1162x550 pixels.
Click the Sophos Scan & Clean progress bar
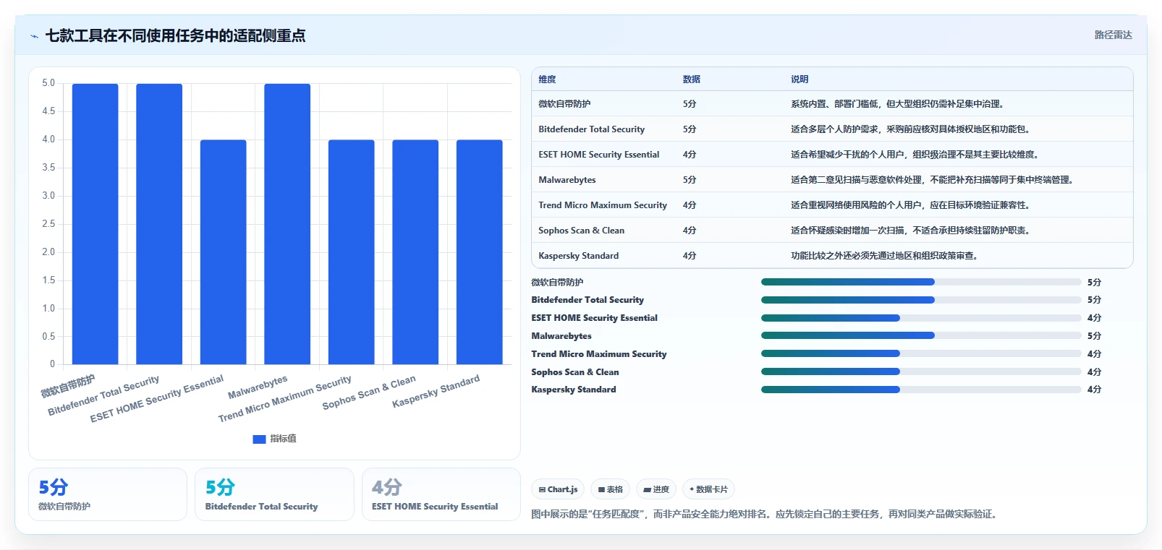coord(921,371)
